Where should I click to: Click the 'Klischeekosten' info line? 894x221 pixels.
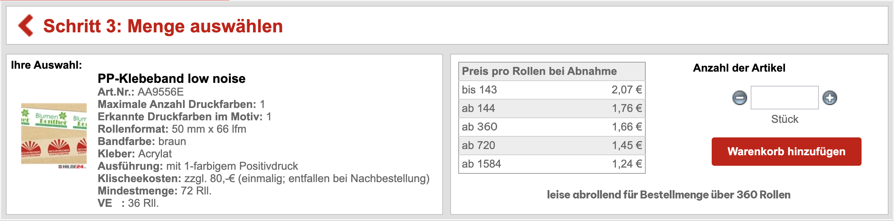pyautogui.click(x=263, y=178)
